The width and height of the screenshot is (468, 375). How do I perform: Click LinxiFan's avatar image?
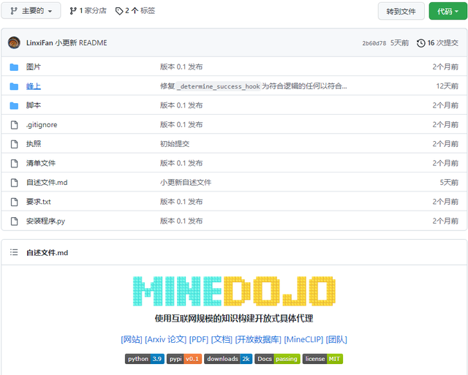click(14, 42)
